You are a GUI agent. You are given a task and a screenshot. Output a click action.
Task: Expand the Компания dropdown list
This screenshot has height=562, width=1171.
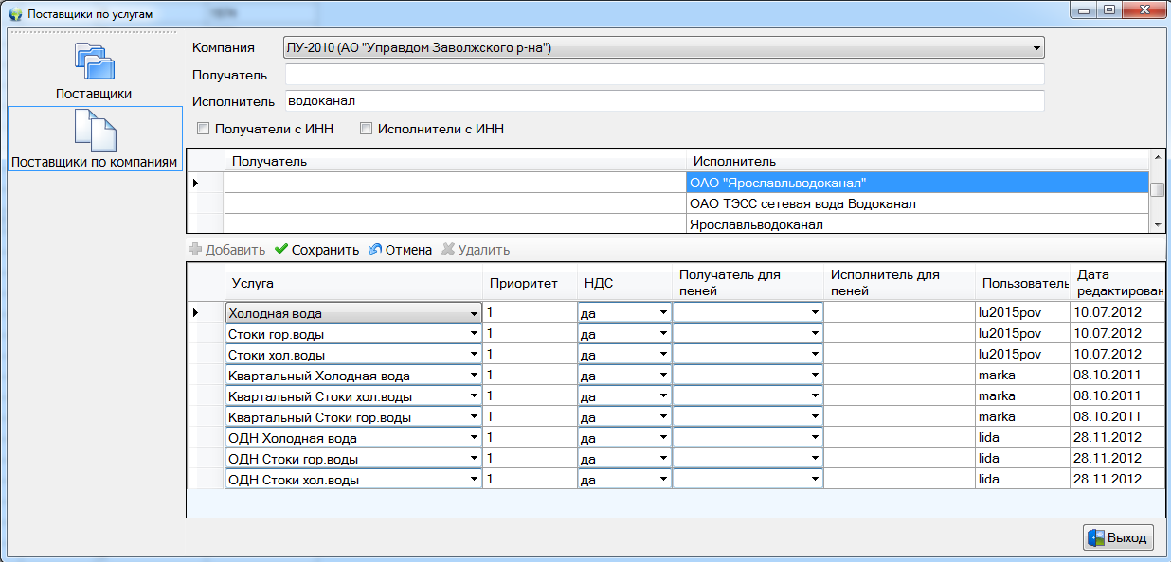[1037, 47]
